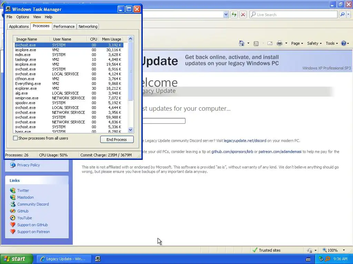Open Task Manager File menu
Image resolution: width=353 pixels, height=264 pixels.
click(x=9, y=17)
